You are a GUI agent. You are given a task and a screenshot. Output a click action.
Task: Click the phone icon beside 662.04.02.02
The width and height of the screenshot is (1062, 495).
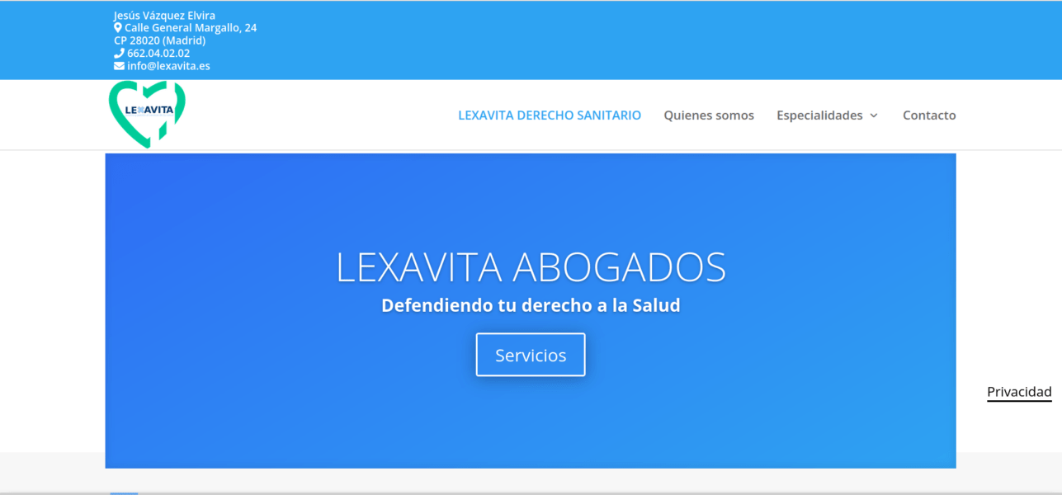(119, 53)
